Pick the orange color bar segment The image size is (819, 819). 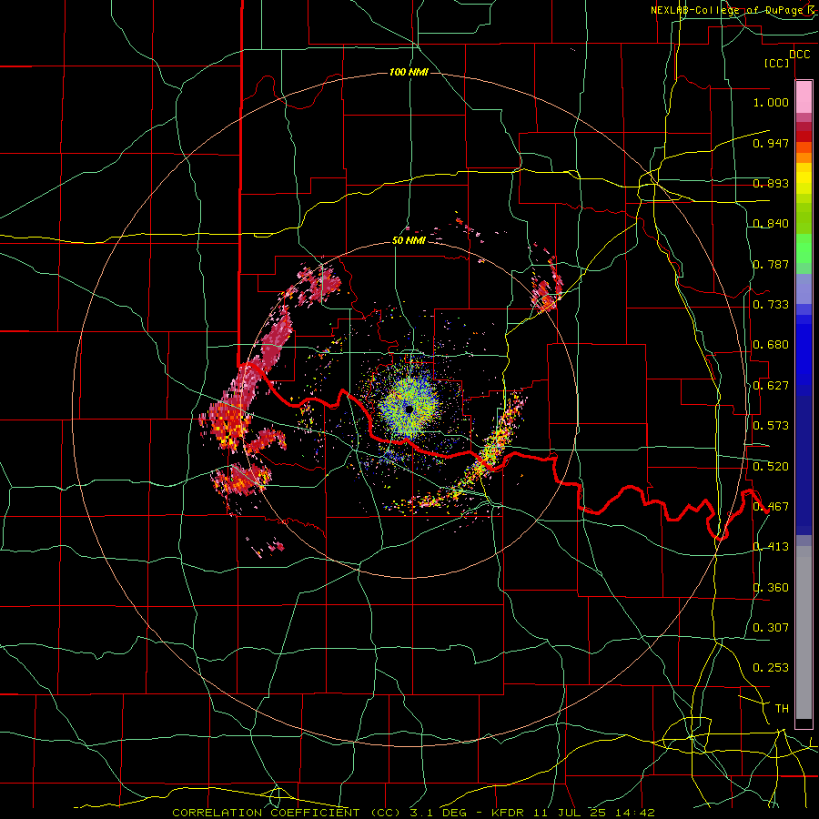(804, 157)
